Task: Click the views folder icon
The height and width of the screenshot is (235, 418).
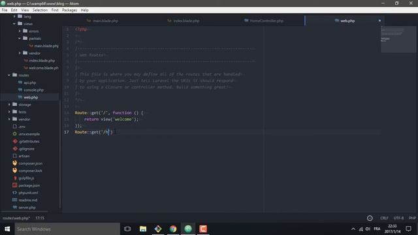Action: [x=20, y=23]
